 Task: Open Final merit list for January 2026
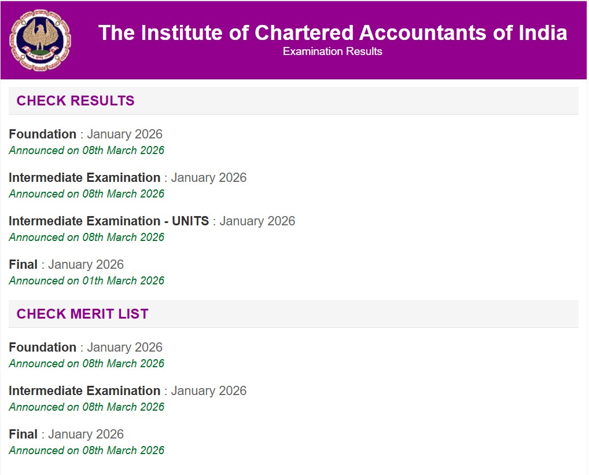(x=66, y=434)
